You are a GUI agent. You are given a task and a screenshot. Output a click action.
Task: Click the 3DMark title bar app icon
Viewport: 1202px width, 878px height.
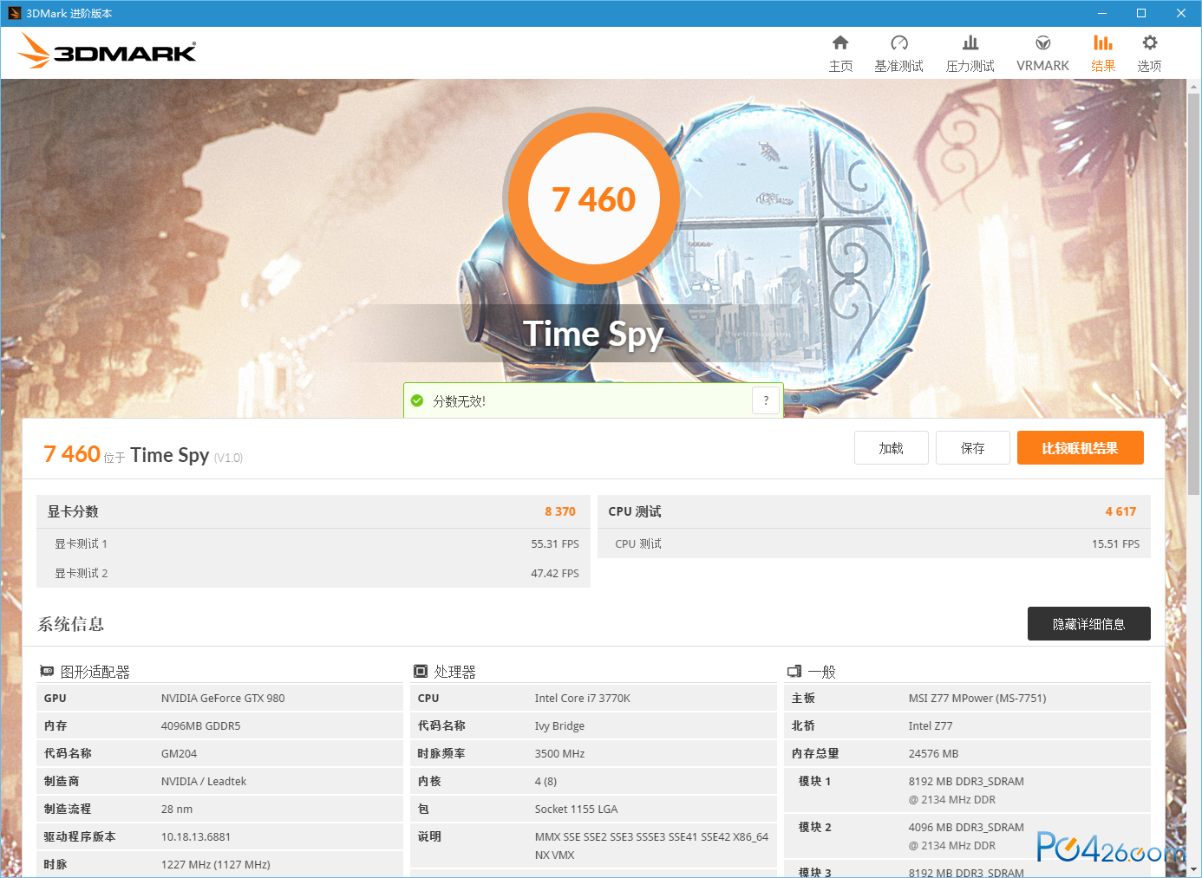[14, 13]
